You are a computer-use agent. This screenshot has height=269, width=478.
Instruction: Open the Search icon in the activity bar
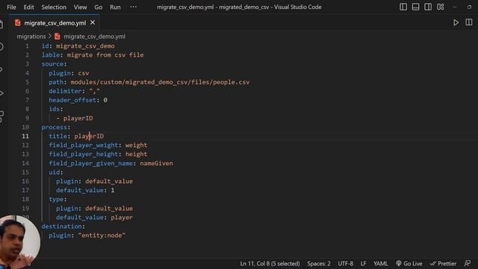[x=1, y=46]
